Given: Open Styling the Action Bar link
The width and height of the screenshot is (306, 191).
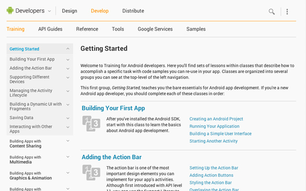Looking at the screenshot, I should click(210, 182).
